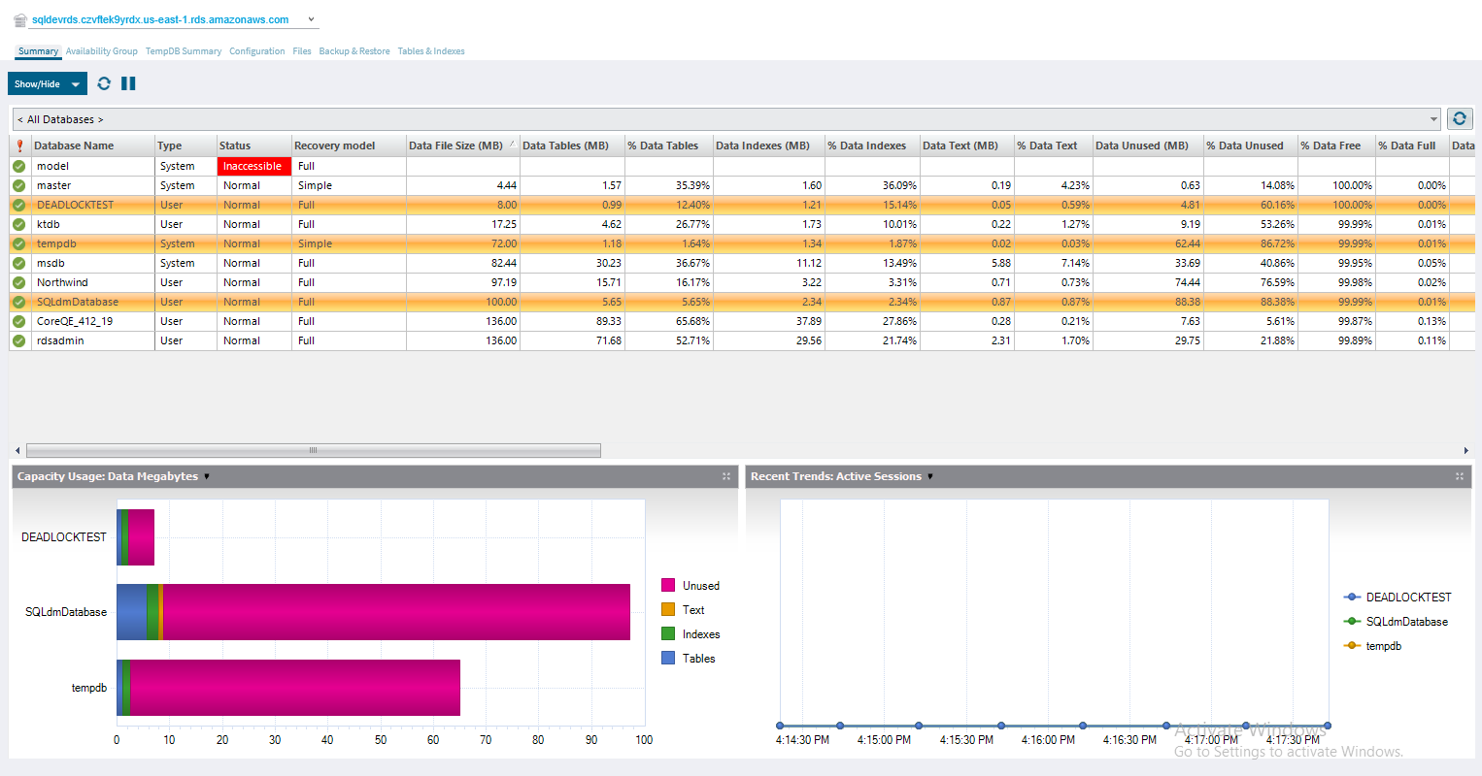Click the server icon next to the instance name
This screenshot has width=1482, height=776.
click(19, 19)
